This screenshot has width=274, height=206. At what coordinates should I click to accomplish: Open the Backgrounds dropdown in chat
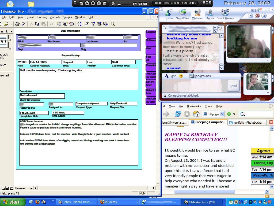click(202, 76)
